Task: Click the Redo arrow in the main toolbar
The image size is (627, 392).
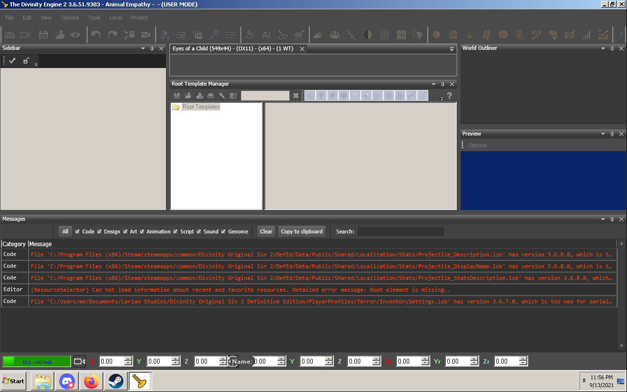Action: [113, 35]
